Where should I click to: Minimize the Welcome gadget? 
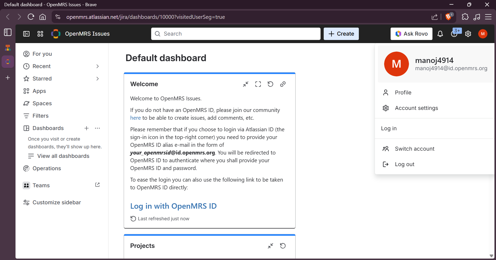click(245, 84)
